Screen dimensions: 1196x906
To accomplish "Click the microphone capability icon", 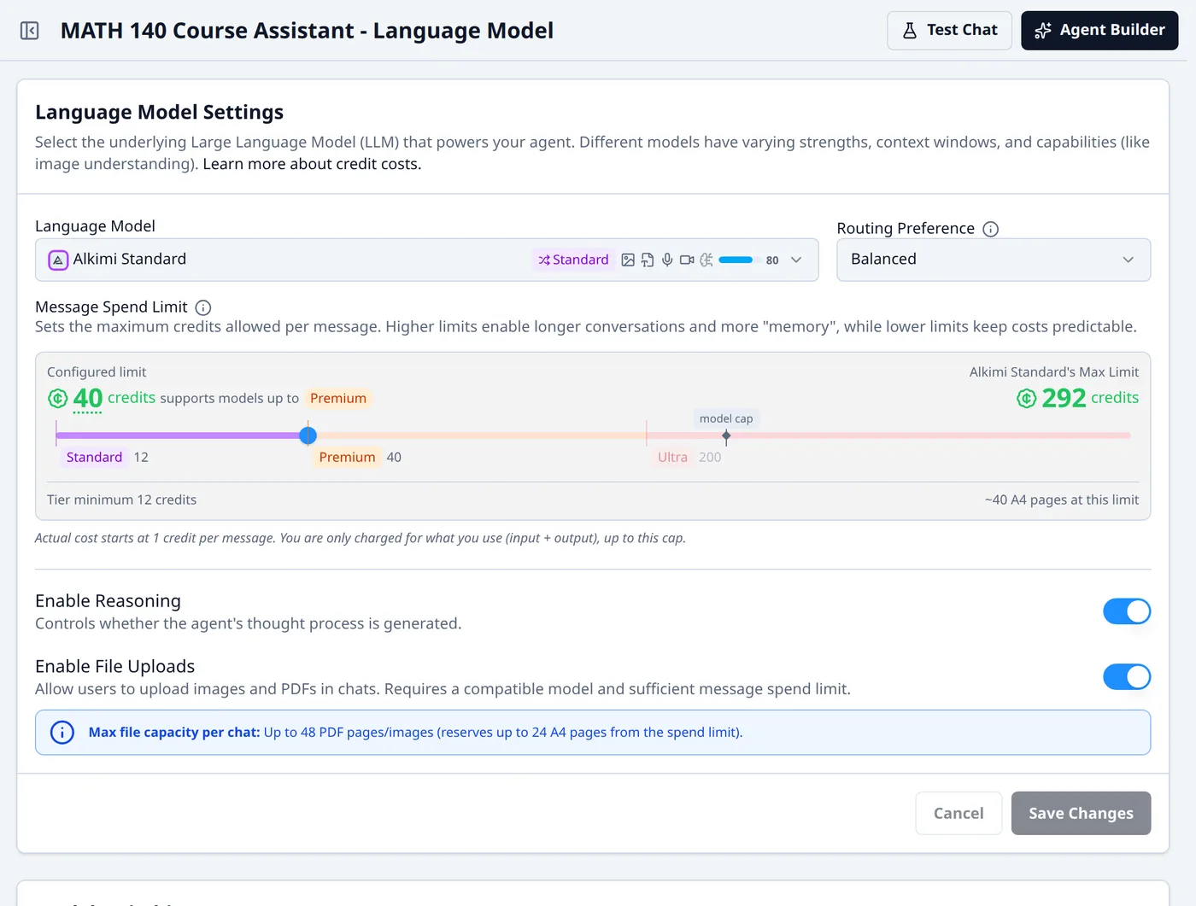I will 667,260.
